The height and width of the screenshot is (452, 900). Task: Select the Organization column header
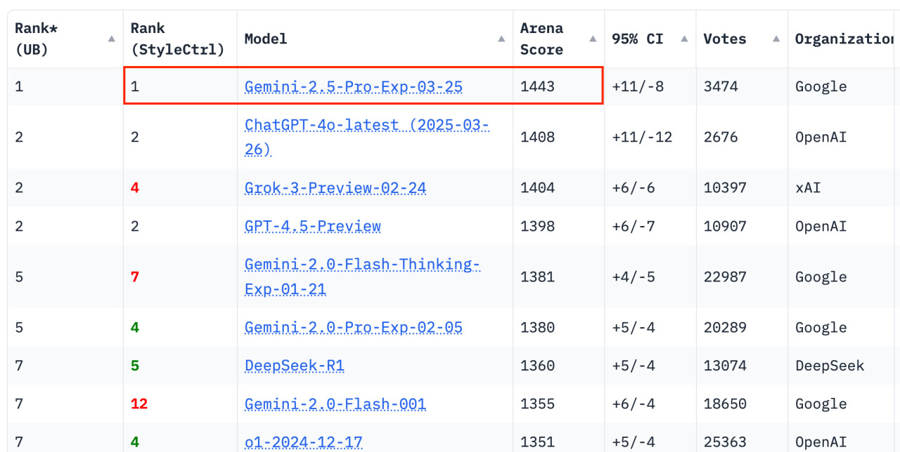[x=844, y=39]
